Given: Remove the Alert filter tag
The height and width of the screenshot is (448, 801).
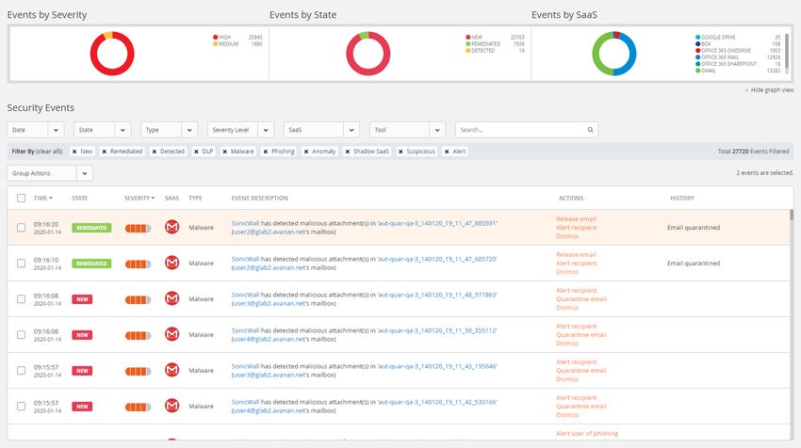Looking at the screenshot, I should pyautogui.click(x=447, y=152).
